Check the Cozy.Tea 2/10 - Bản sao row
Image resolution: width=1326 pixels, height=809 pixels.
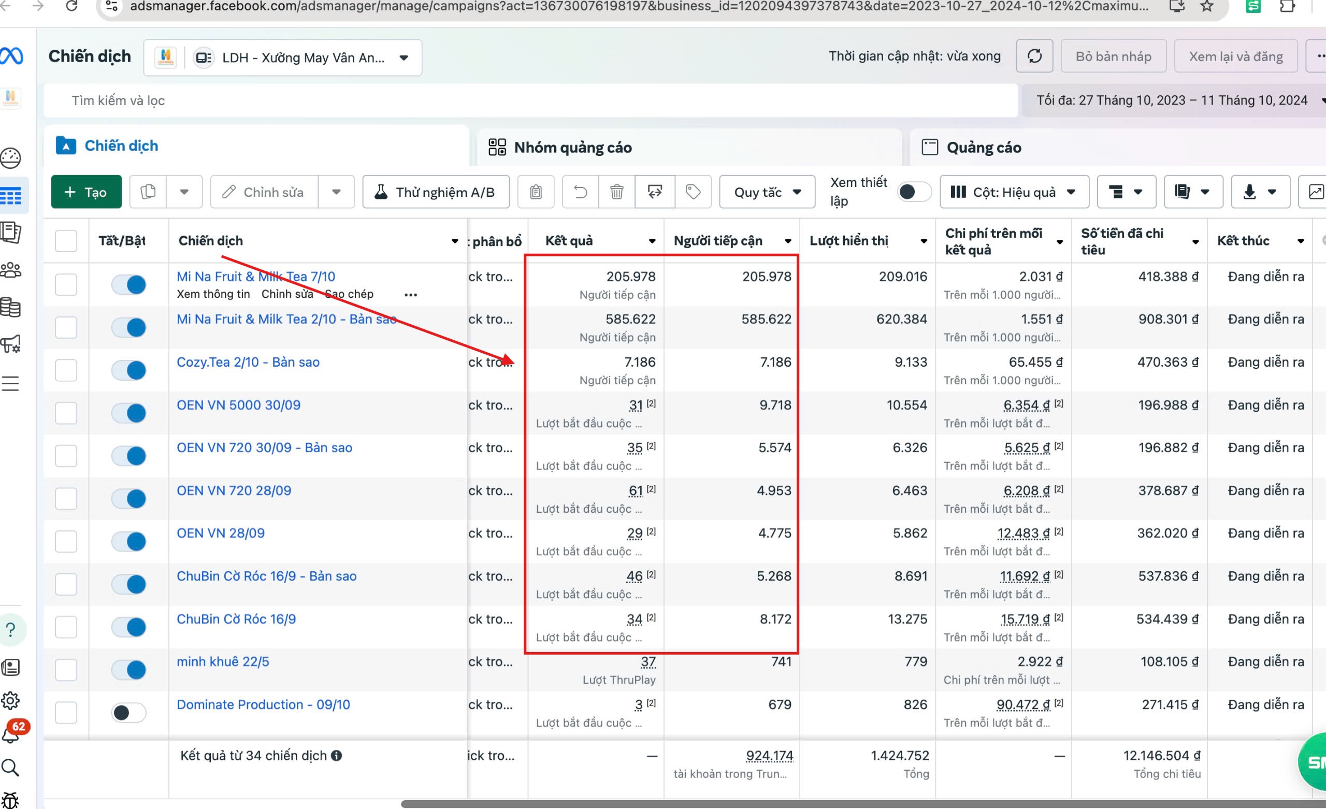point(66,370)
